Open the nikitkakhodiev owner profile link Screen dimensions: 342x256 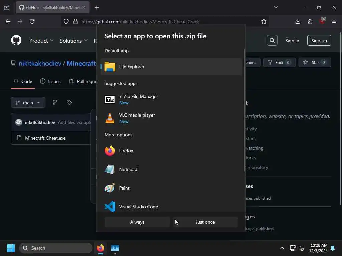coord(40,63)
